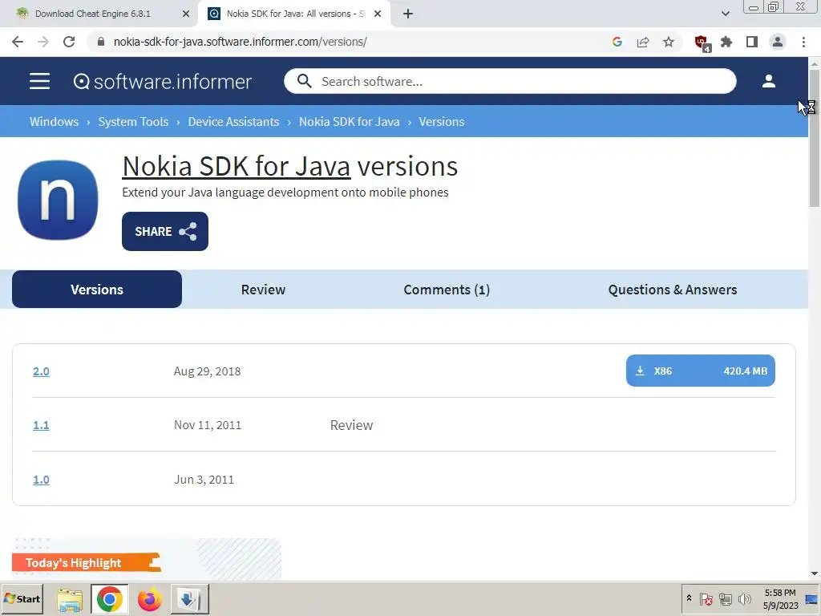Open the hamburger menu icon
The width and height of the screenshot is (821, 616).
pyautogui.click(x=40, y=81)
